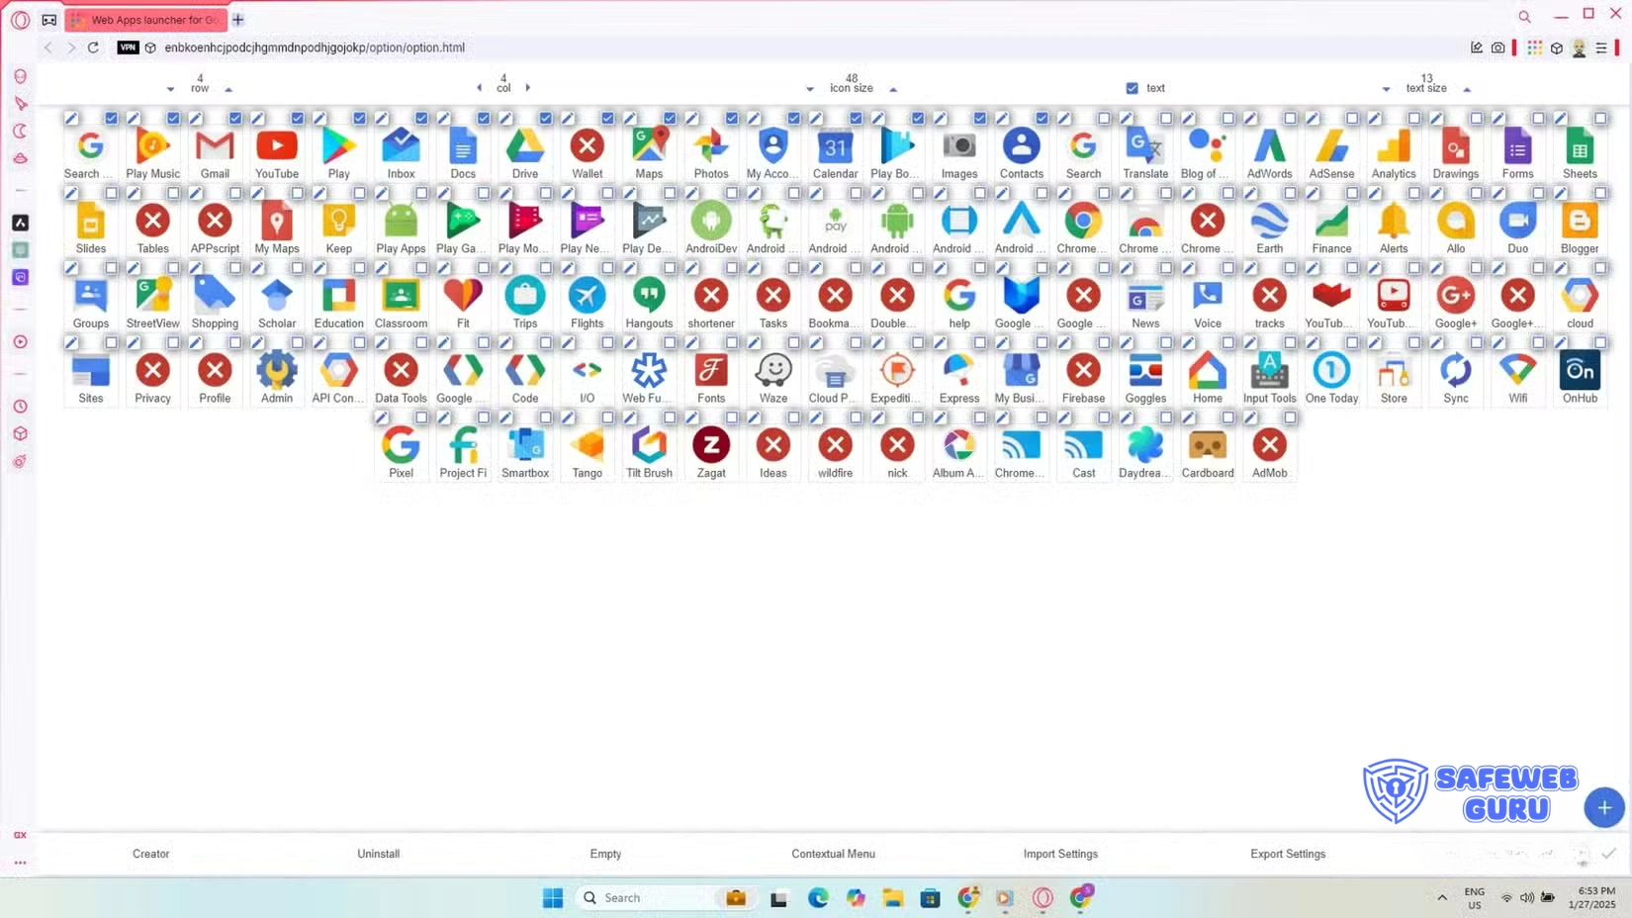The height and width of the screenshot is (918, 1632).
Task: Open the Firebase app icon
Action: point(1084,371)
